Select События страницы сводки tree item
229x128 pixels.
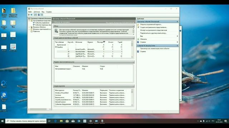[43, 25]
